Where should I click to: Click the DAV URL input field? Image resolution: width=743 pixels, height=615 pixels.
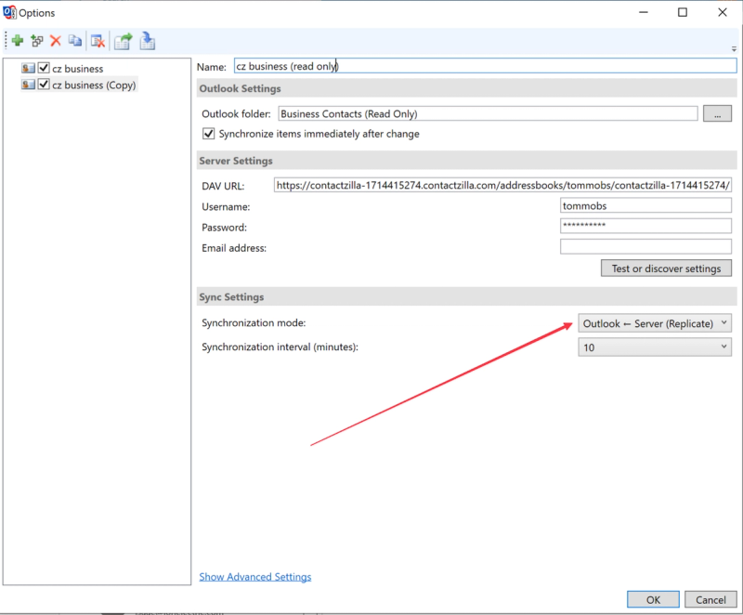(x=502, y=185)
